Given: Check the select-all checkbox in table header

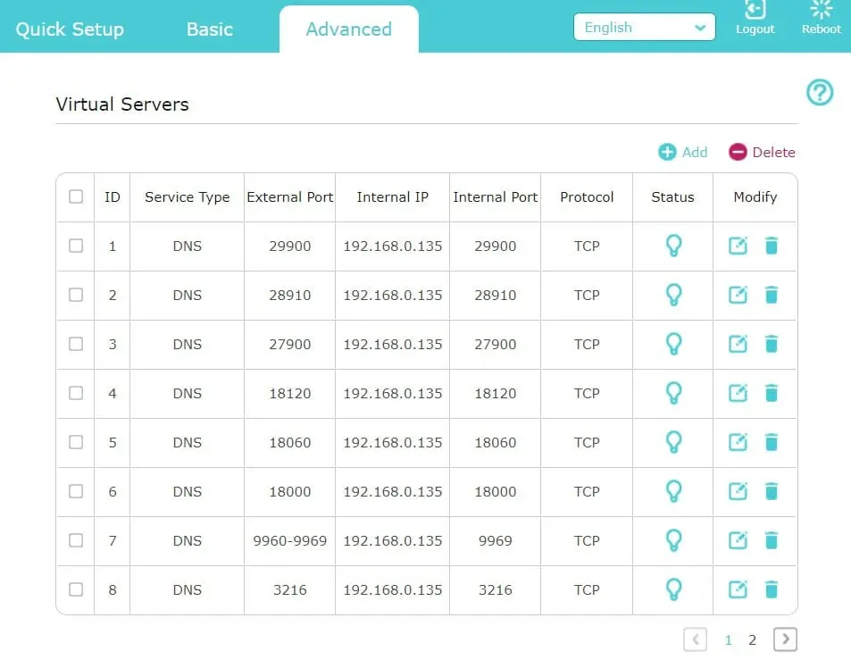Looking at the screenshot, I should point(75,197).
